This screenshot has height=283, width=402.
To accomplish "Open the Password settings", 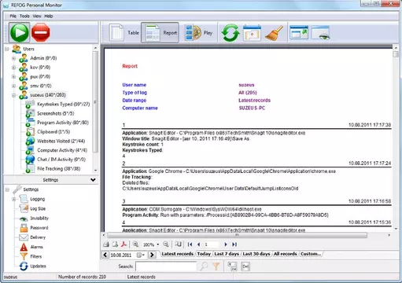I will (39, 228).
